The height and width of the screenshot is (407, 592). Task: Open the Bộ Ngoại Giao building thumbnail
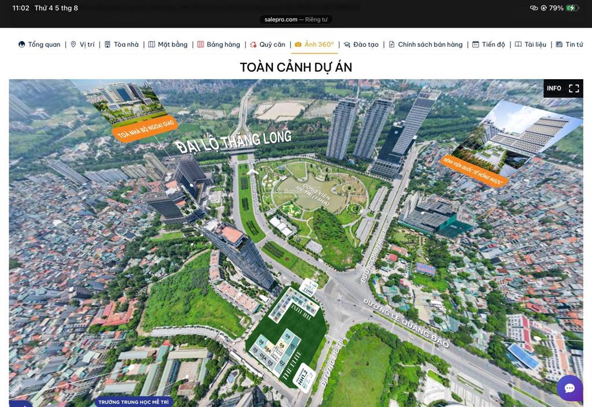[x=128, y=102]
